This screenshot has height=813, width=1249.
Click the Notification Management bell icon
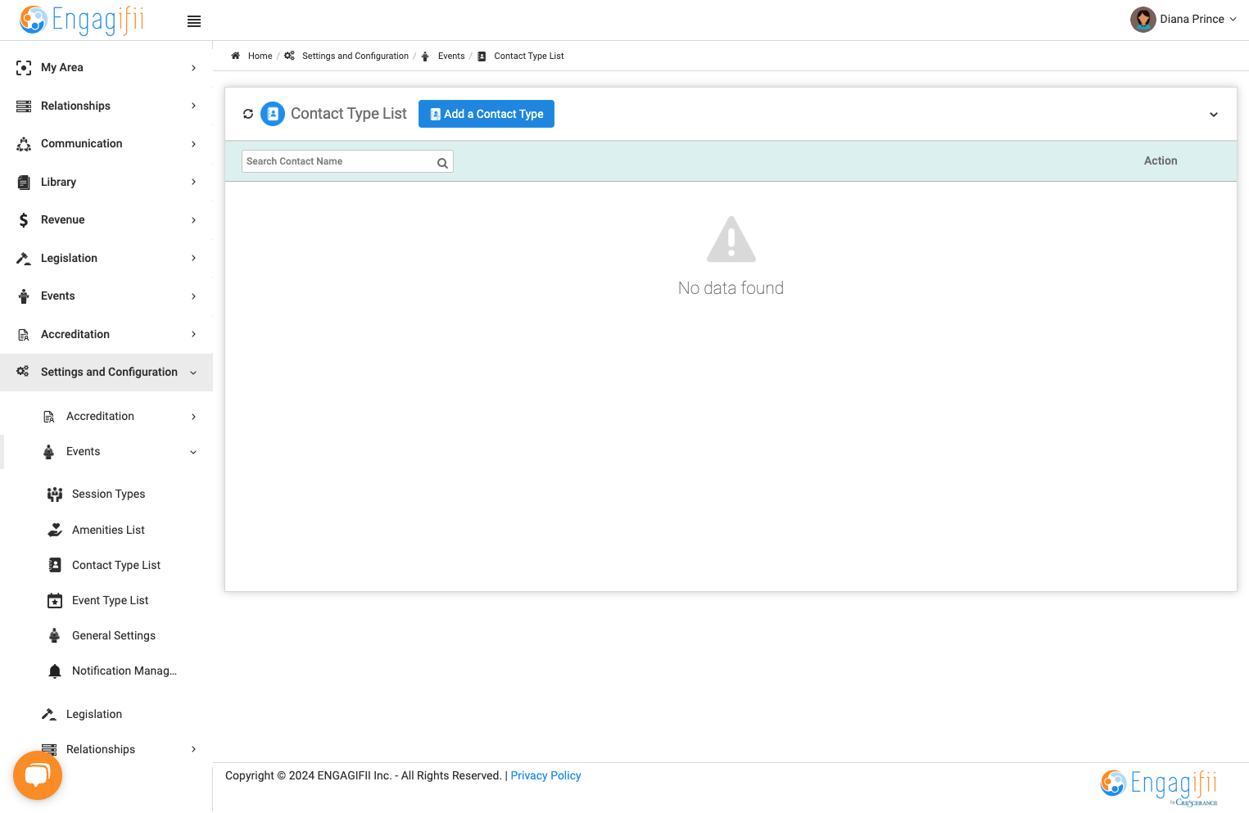point(55,671)
